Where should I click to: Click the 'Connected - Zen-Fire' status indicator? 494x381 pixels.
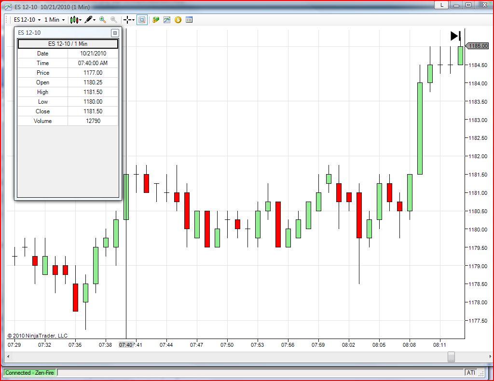pyautogui.click(x=29, y=373)
